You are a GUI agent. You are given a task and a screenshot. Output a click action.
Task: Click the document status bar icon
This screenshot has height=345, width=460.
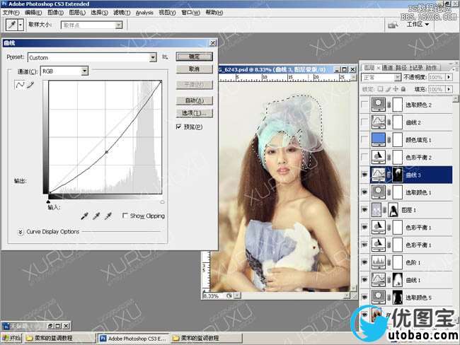(x=229, y=296)
